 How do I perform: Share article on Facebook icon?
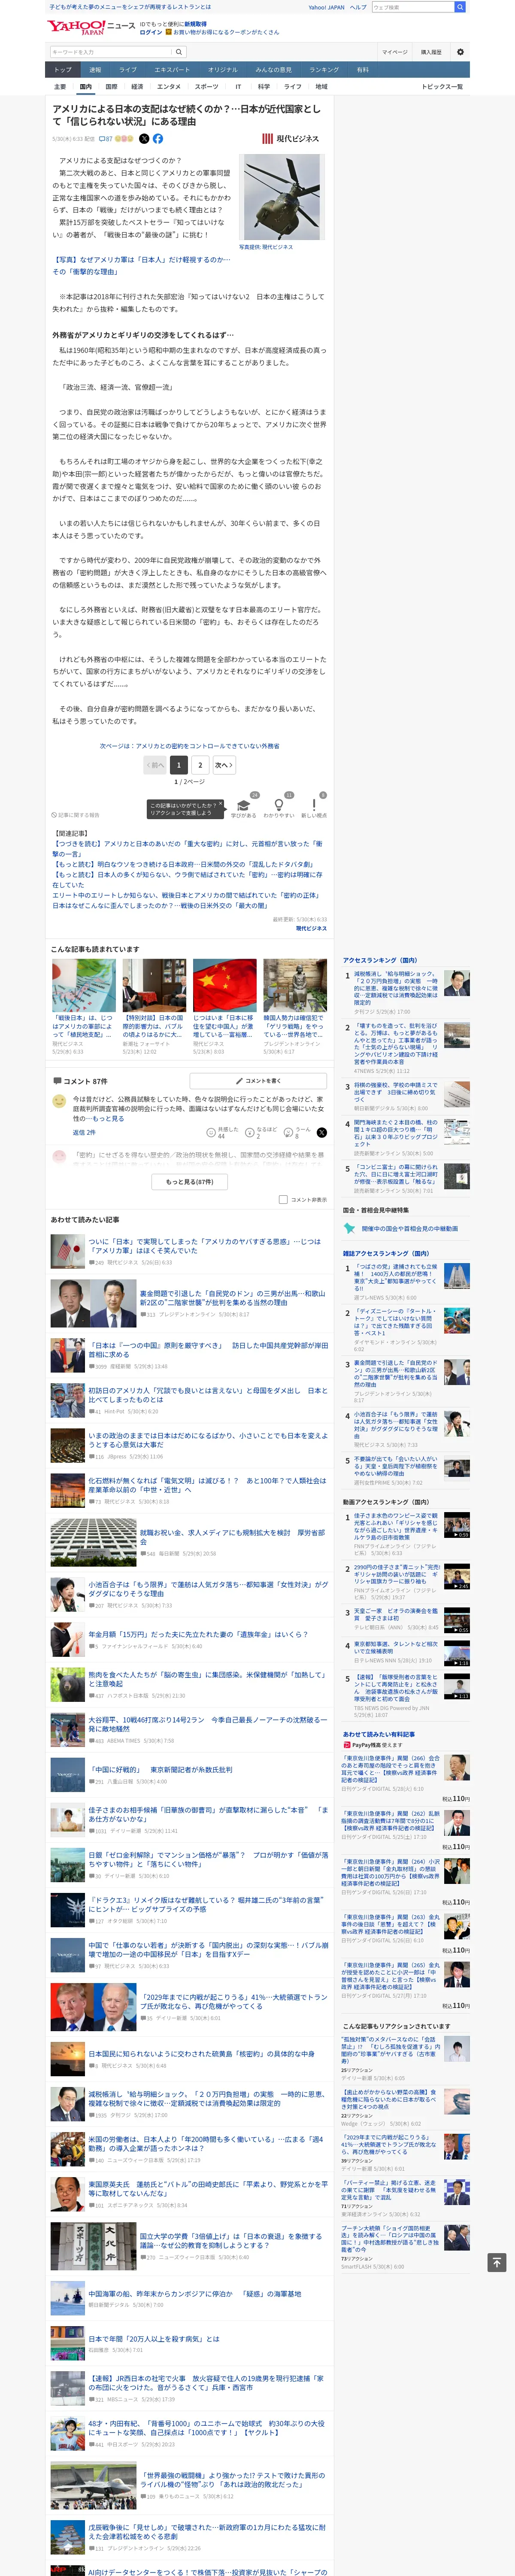[x=157, y=139]
